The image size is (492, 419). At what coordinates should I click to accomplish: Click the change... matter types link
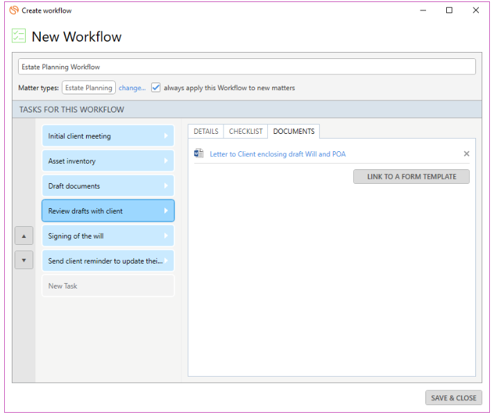coord(132,88)
